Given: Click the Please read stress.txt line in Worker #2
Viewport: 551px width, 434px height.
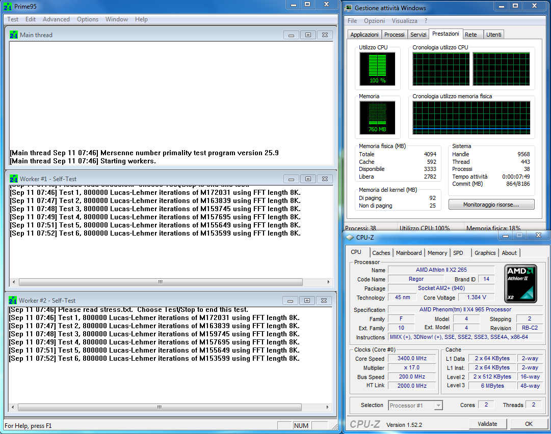Looking at the screenshot, I should click(128, 310).
